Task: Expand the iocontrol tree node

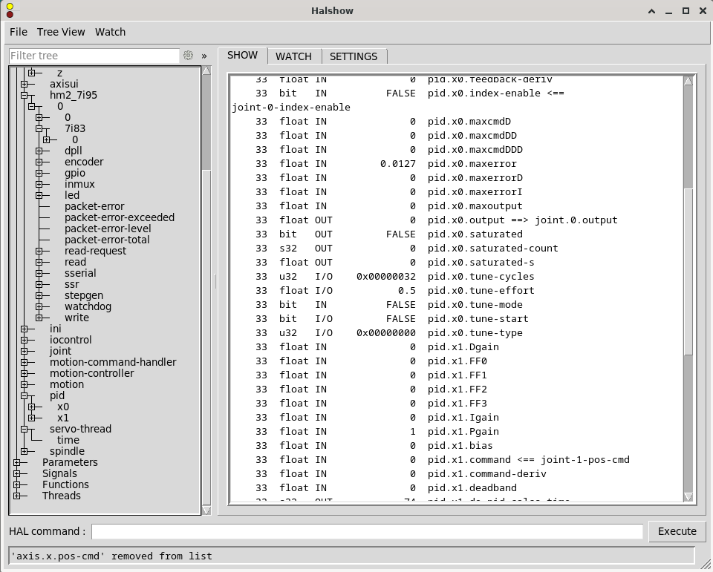Action: click(24, 340)
